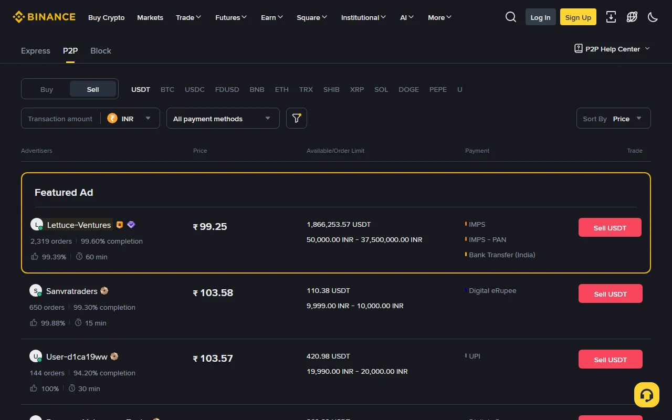Click the P2P Help Center book icon
This screenshot has width=672, height=420.
pos(579,48)
